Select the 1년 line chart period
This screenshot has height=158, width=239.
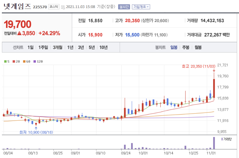[x=70, y=47]
